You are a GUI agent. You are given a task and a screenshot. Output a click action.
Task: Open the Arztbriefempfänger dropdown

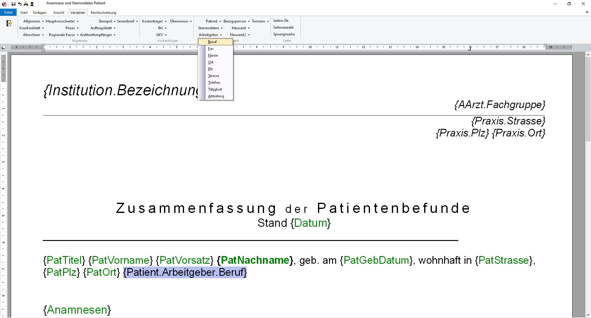[98, 35]
